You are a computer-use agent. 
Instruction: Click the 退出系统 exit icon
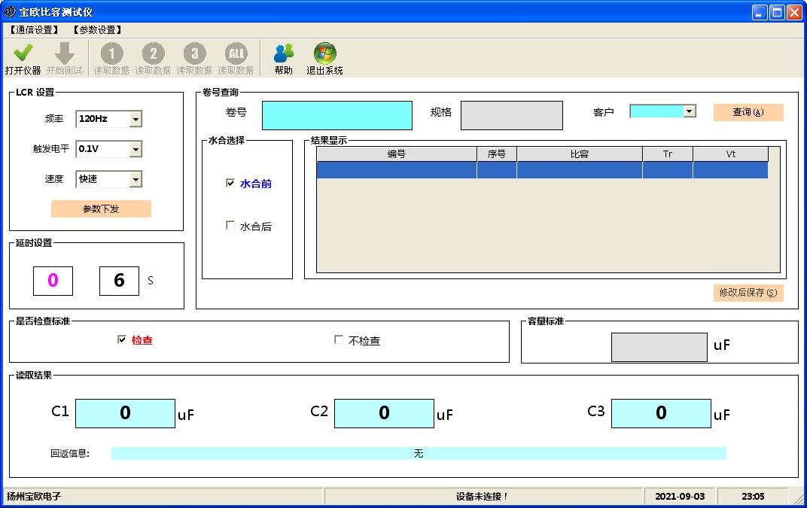click(324, 53)
